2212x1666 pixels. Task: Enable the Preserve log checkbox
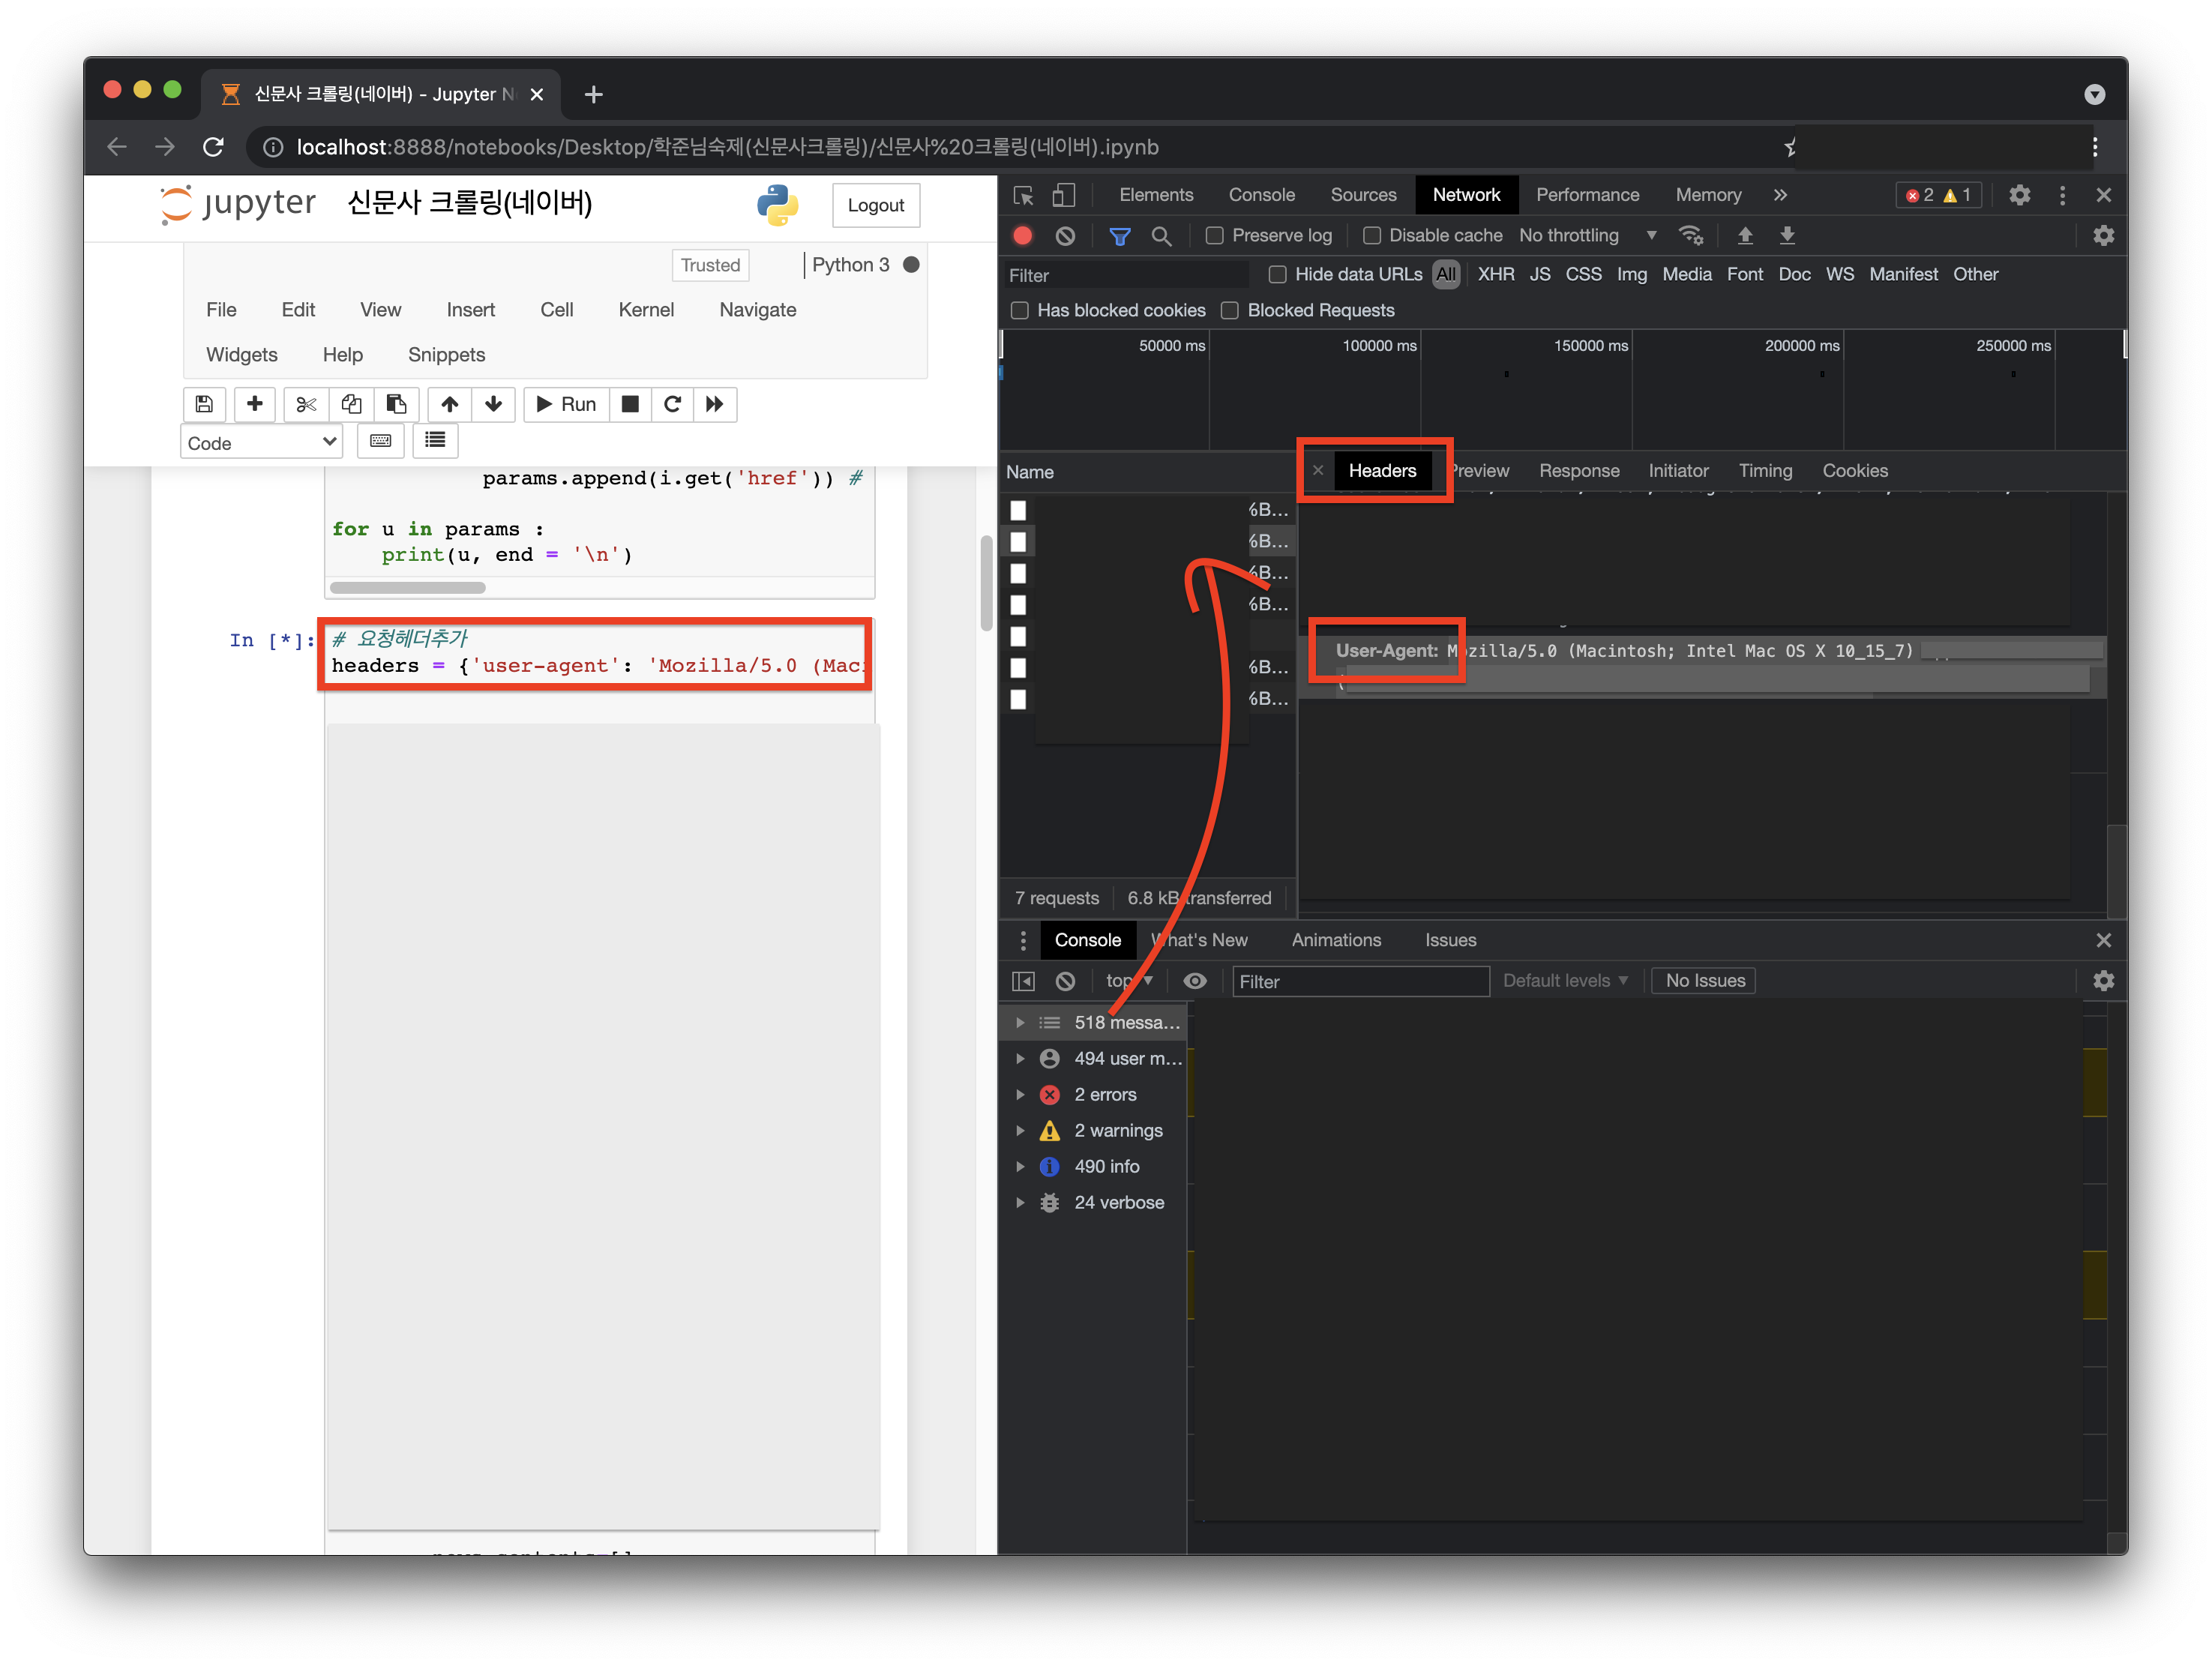[1214, 236]
